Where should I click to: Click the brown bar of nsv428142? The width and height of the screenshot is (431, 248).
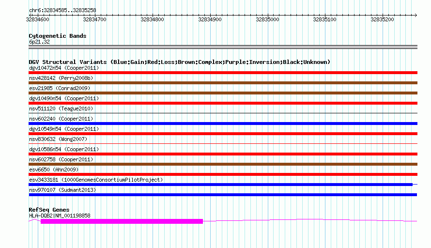(x=223, y=83)
